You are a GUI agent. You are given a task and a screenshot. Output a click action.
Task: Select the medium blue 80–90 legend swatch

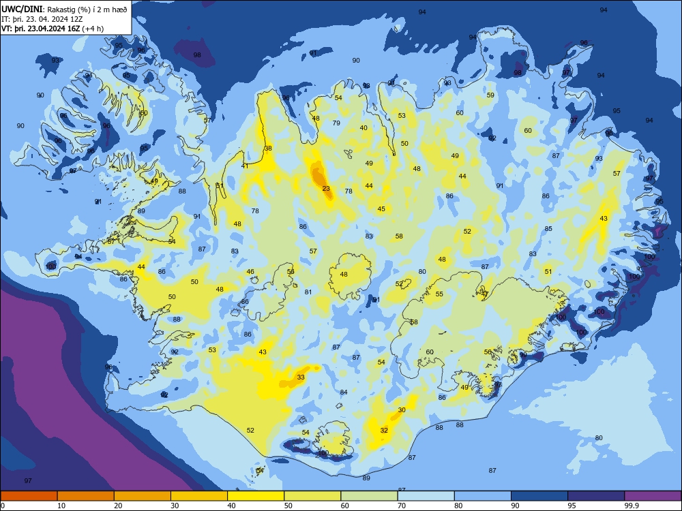point(483,496)
